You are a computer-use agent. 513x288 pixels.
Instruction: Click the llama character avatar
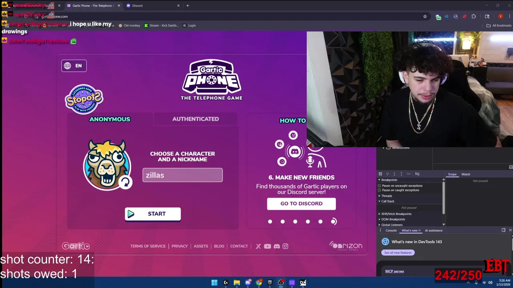pyautogui.click(x=107, y=164)
